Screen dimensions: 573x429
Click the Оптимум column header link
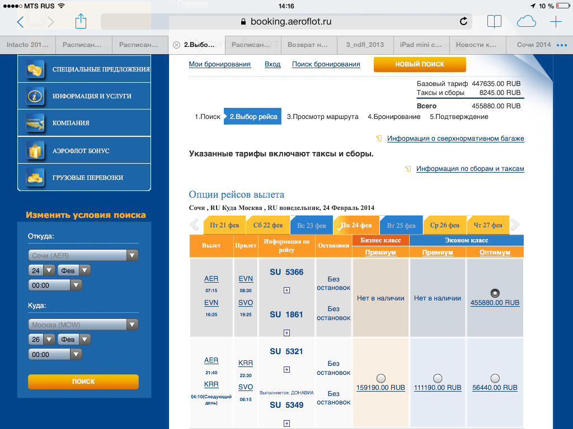coord(495,252)
